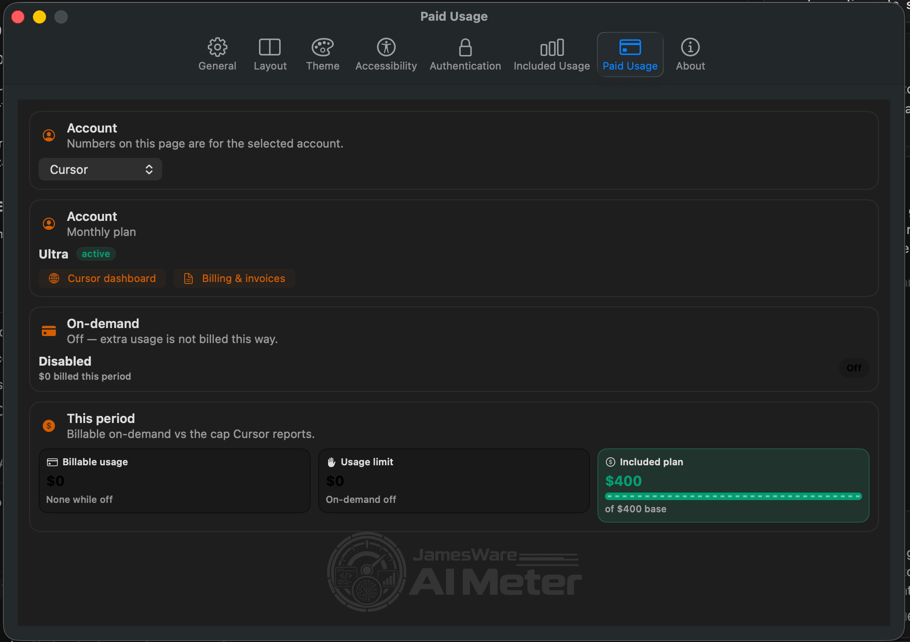Viewport: 910px width, 642px height.
Task: Click the orange credit card On-demand icon
Action: point(49,331)
